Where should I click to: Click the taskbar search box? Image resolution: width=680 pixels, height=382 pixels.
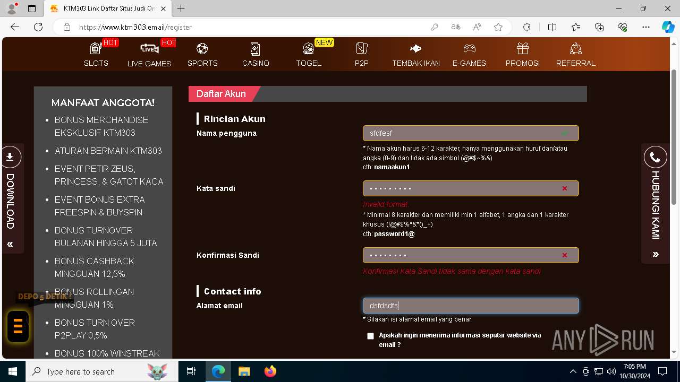[x=101, y=371]
